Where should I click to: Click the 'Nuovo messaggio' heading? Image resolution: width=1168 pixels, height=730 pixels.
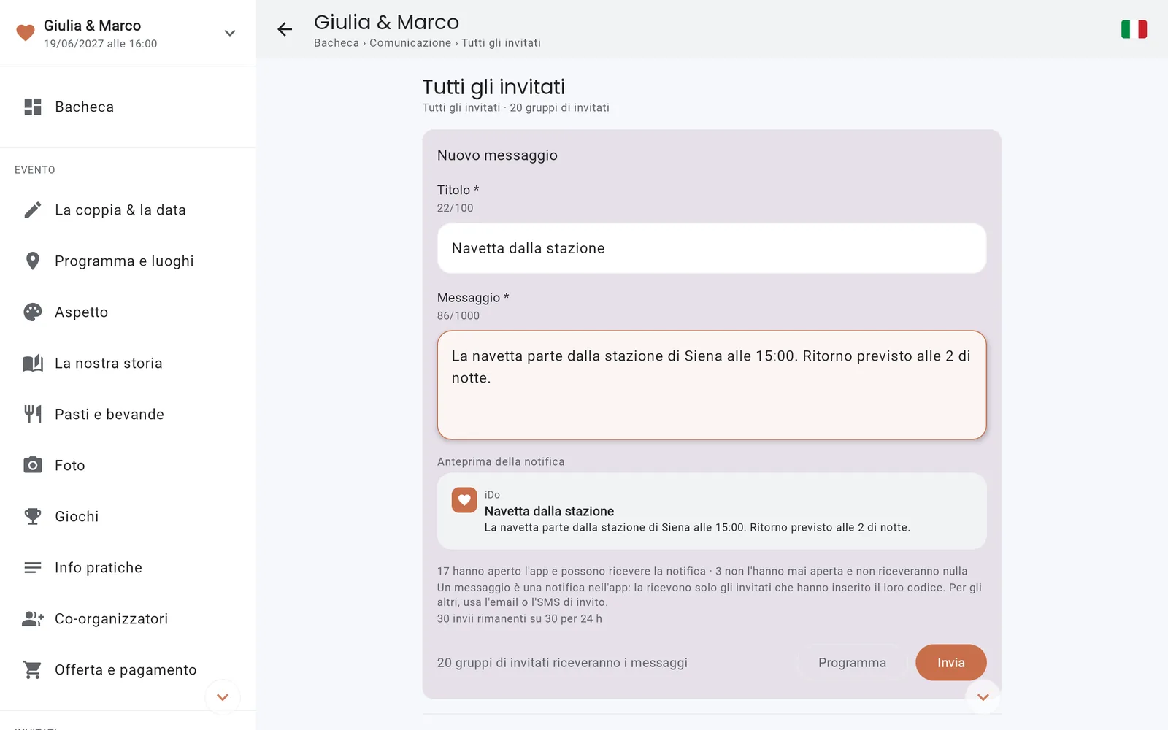[497, 155]
